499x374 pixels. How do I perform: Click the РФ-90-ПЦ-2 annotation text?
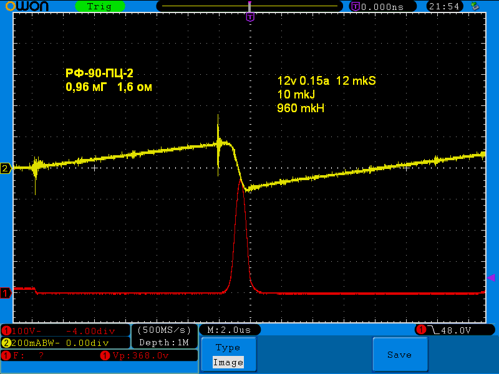99,74
